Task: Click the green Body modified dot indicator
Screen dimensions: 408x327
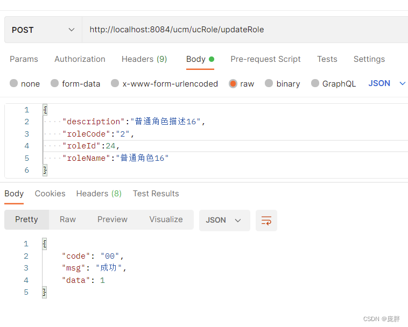Action: [x=212, y=59]
